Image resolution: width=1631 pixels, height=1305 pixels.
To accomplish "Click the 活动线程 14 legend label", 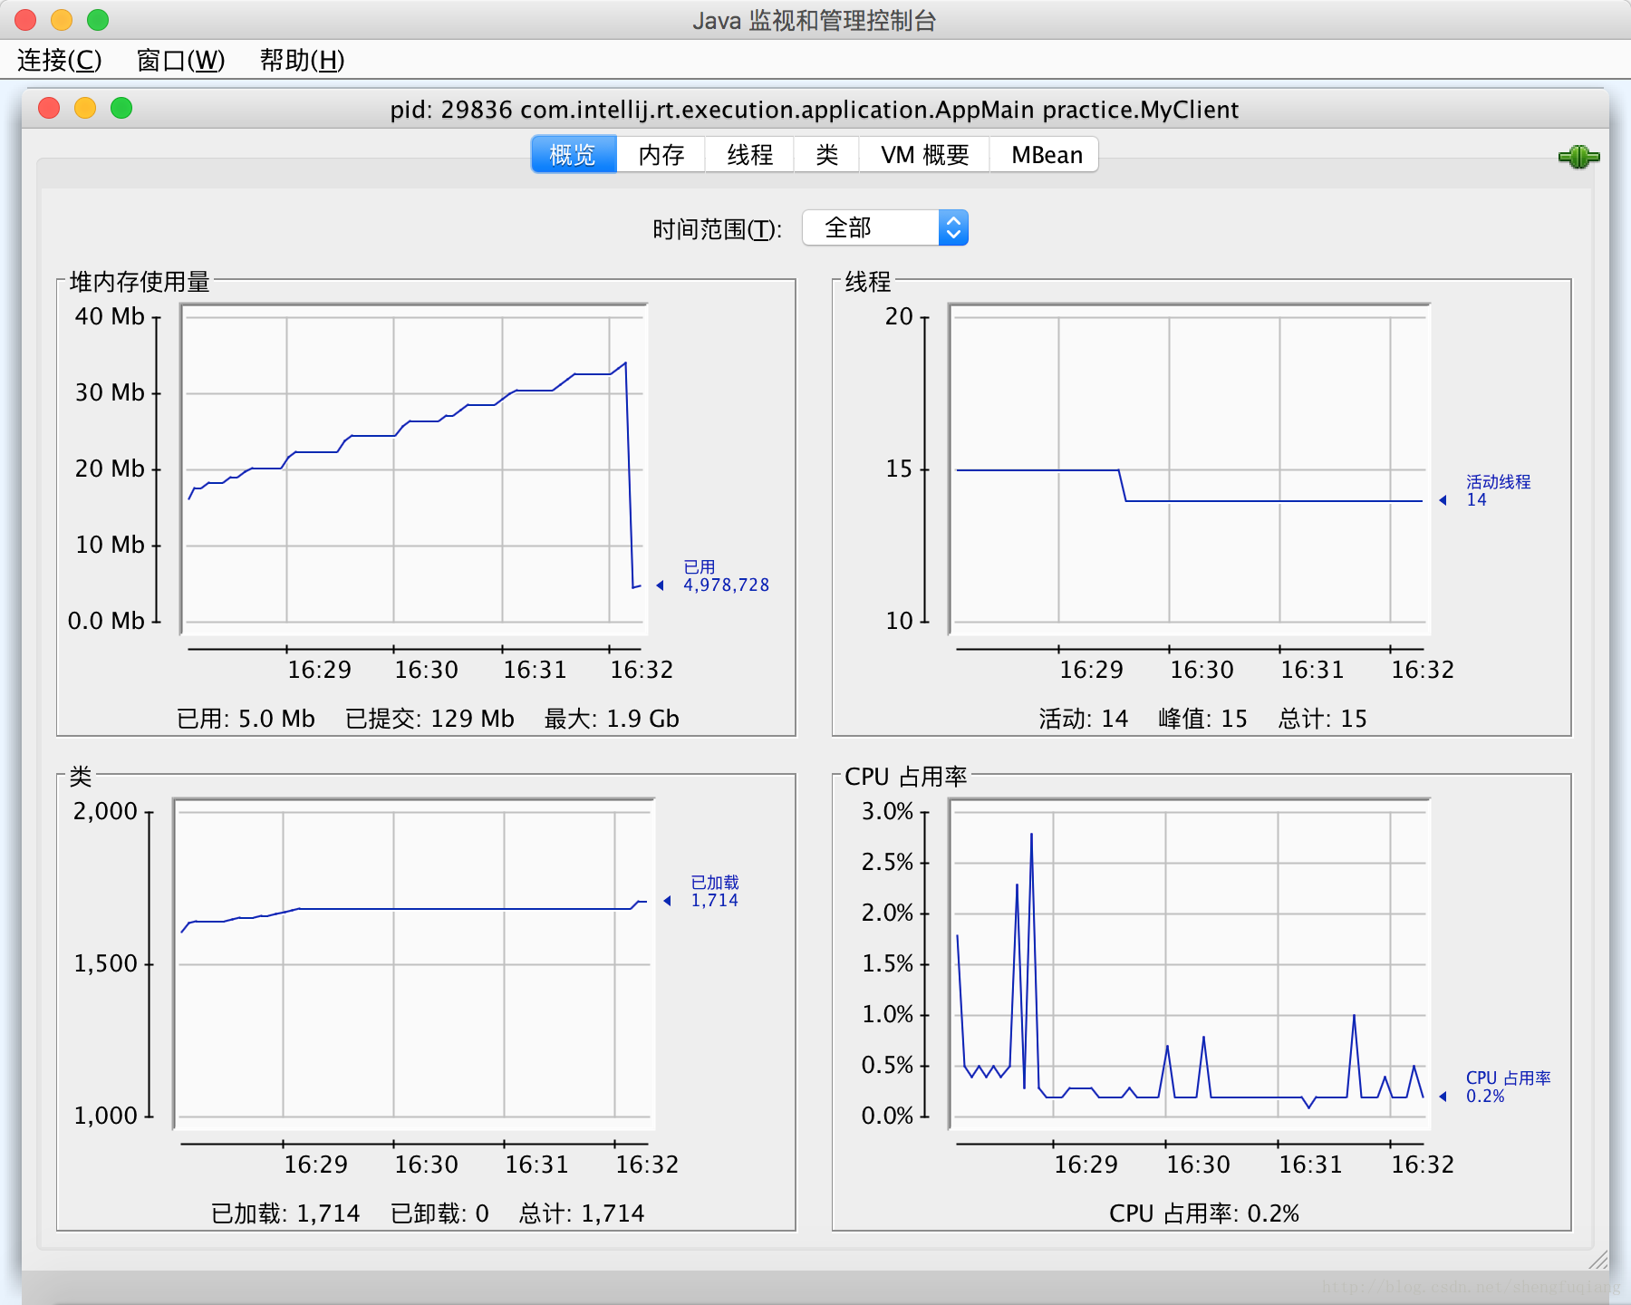I will [x=1499, y=490].
